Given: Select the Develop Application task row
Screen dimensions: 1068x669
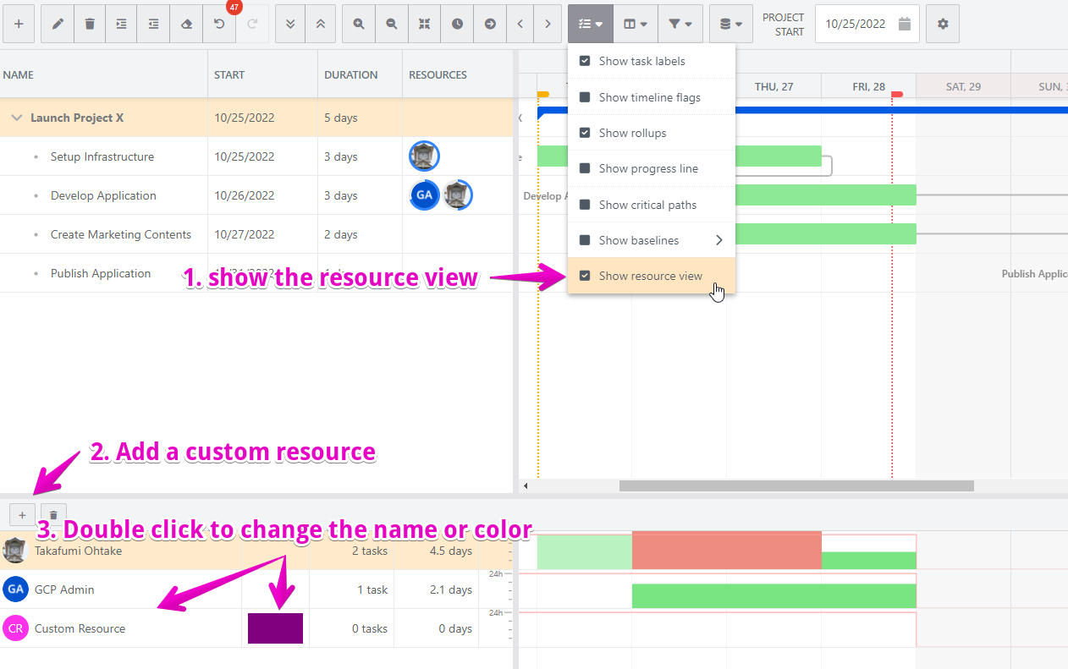Looking at the screenshot, I should pos(103,195).
